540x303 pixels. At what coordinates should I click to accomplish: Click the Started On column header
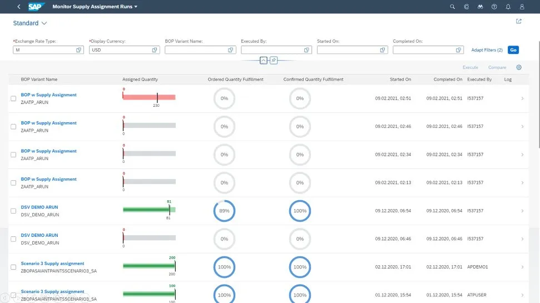click(400, 80)
